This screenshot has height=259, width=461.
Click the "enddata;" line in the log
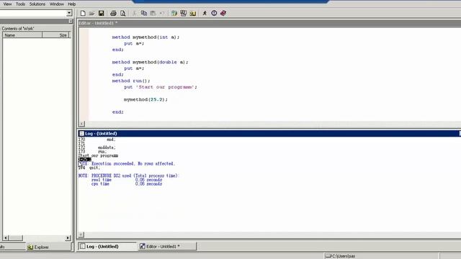coord(107,147)
